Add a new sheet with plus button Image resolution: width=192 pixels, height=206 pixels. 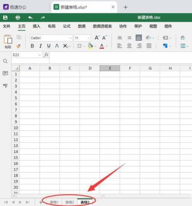[x=41, y=202]
